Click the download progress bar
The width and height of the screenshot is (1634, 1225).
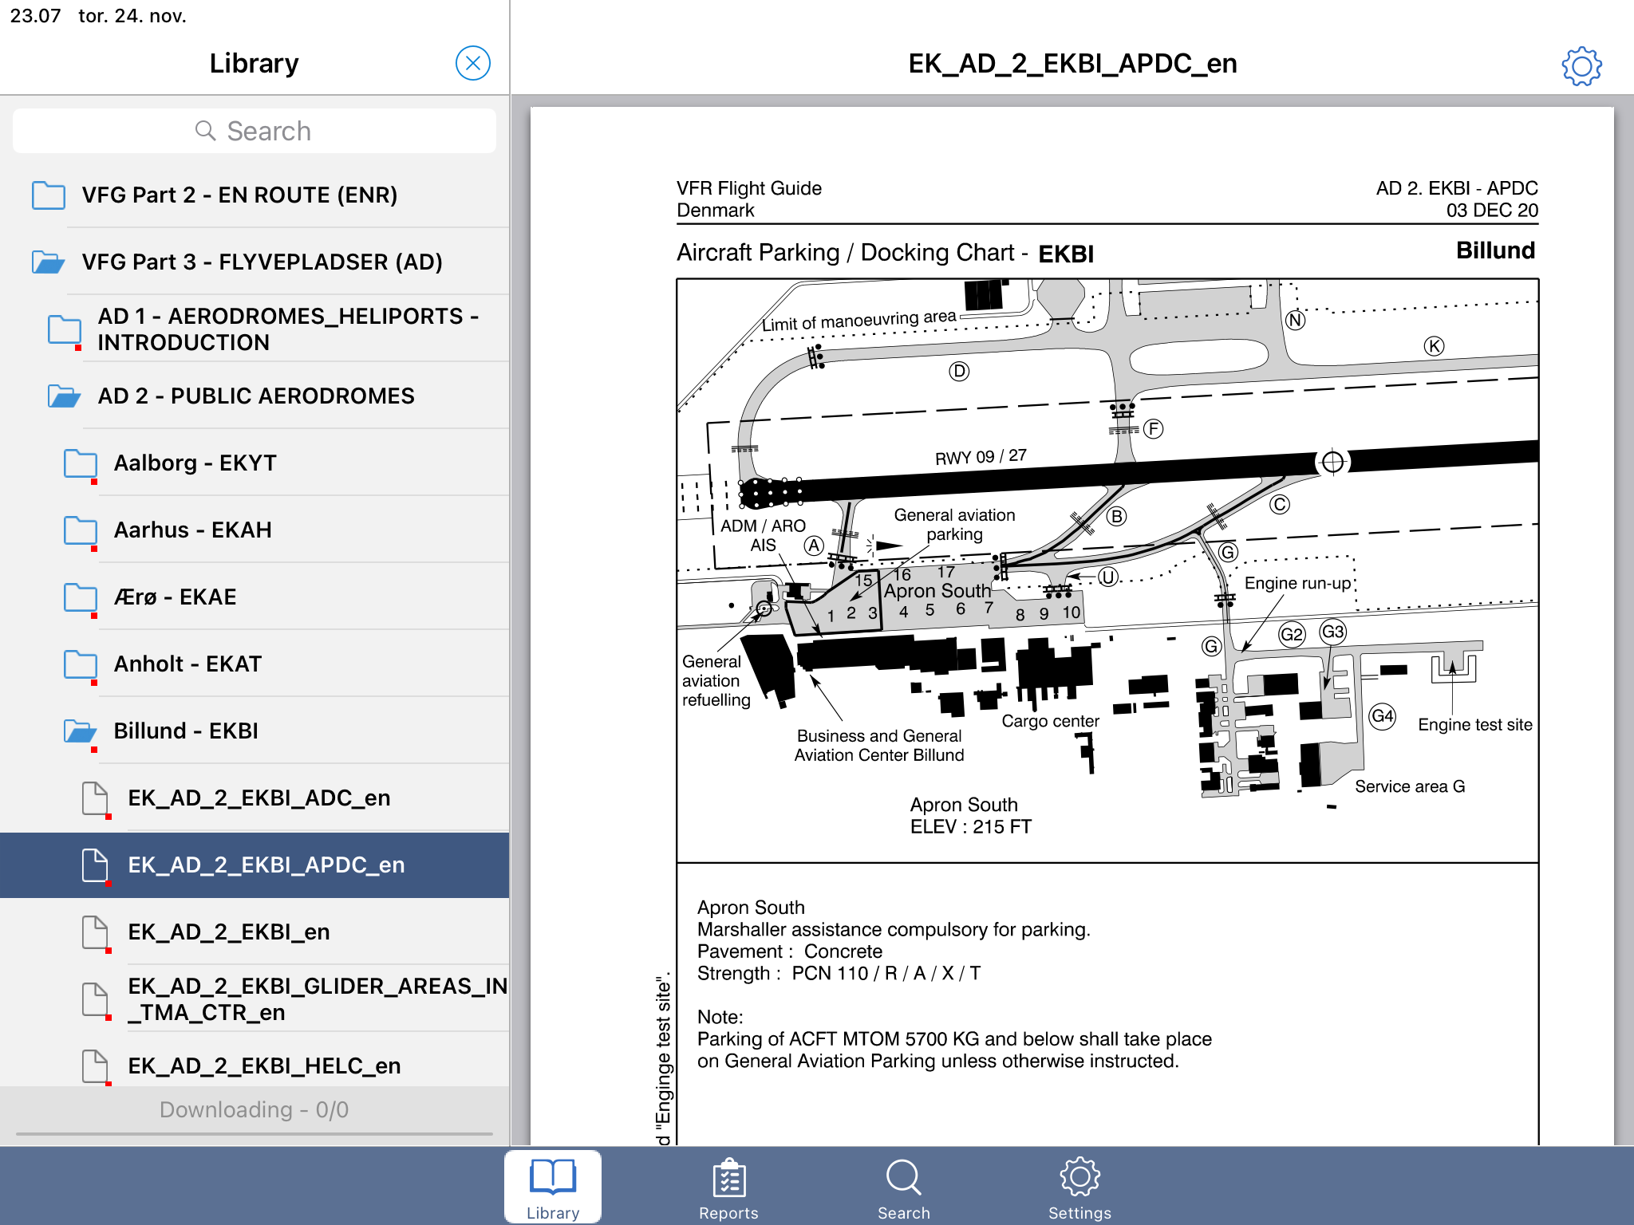(255, 1133)
